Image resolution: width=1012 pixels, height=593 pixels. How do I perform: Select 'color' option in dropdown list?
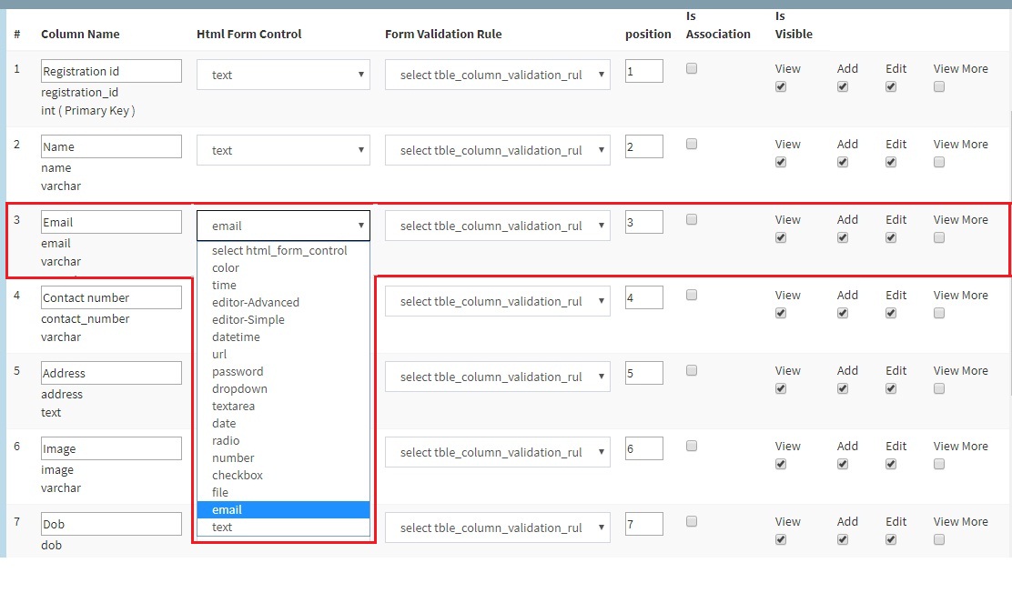point(226,267)
